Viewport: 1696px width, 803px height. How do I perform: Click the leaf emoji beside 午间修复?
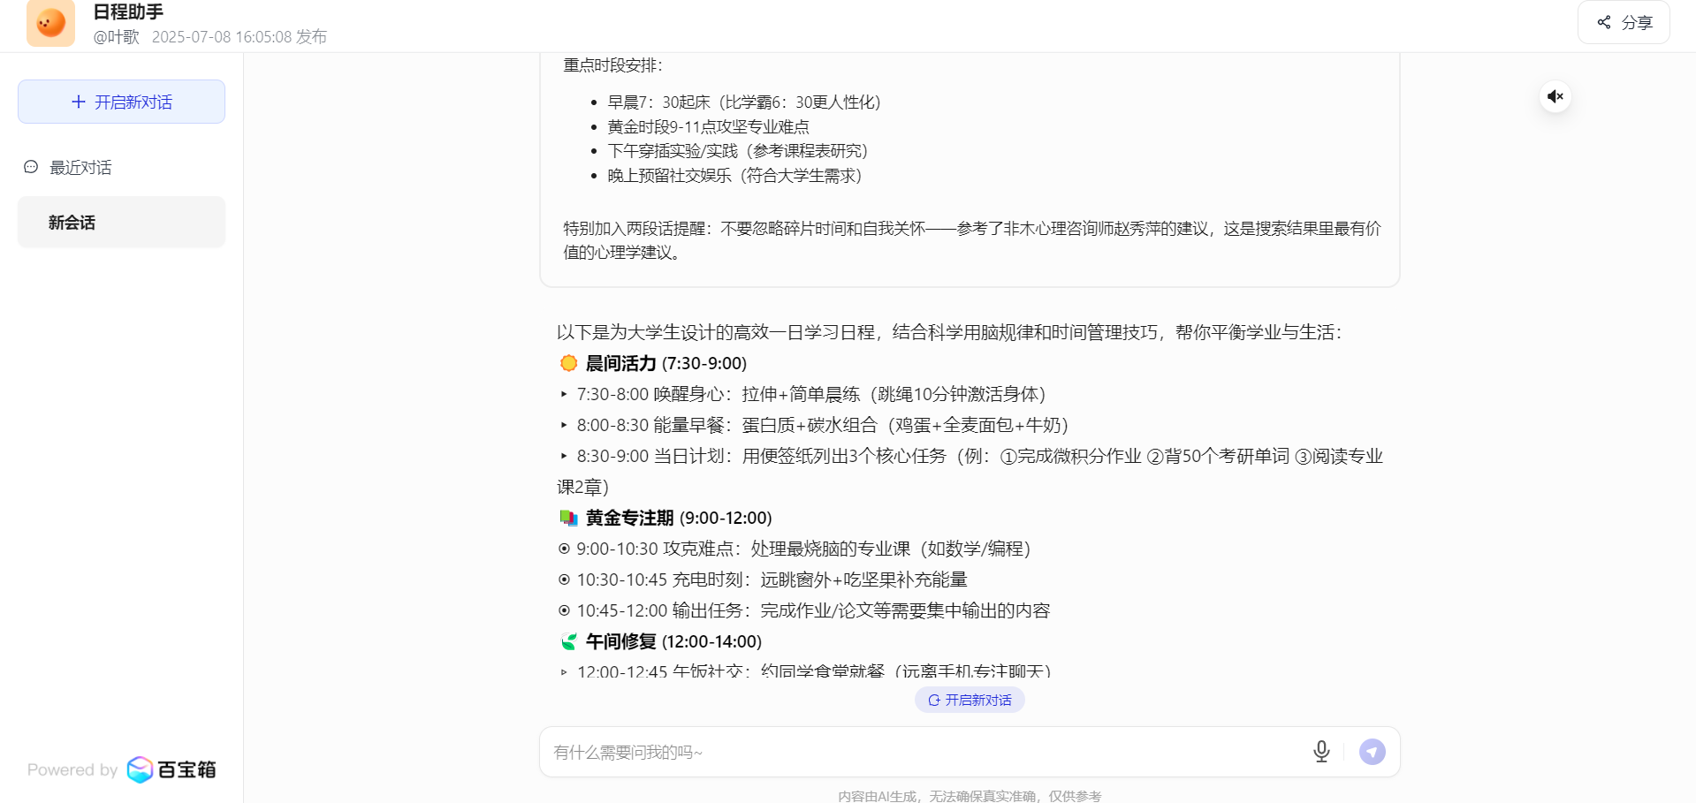pos(568,641)
